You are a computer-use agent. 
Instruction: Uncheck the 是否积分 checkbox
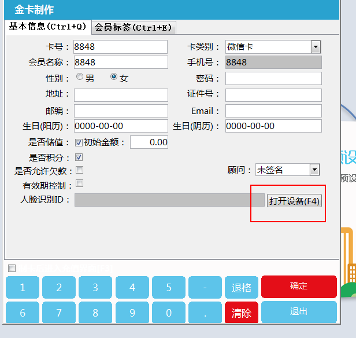tap(79, 157)
